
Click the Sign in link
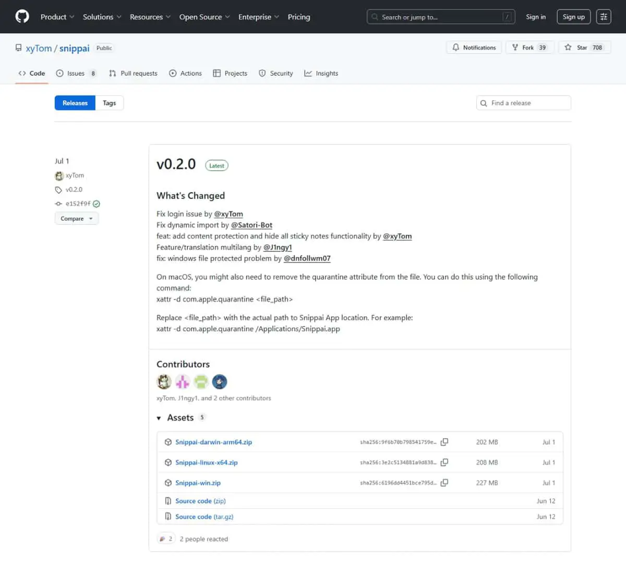(x=536, y=17)
